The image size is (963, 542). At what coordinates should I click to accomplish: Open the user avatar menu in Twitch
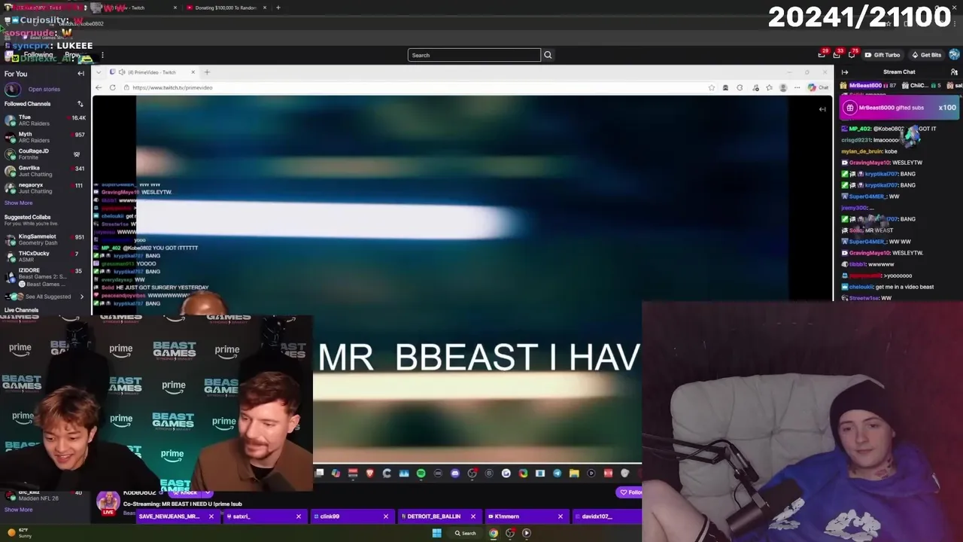tap(954, 54)
